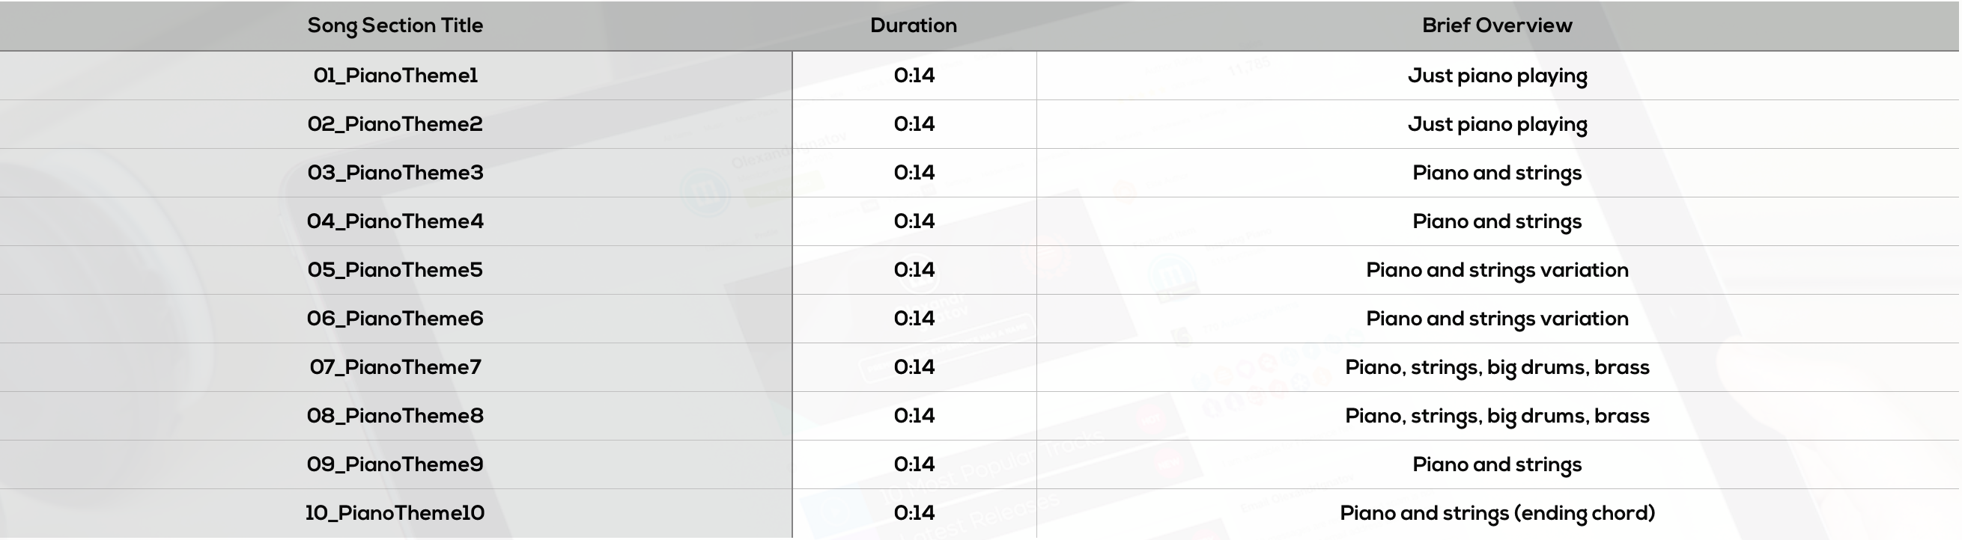
Task: Click the duration cell of 10_PianoTheme10
Action: 914,513
